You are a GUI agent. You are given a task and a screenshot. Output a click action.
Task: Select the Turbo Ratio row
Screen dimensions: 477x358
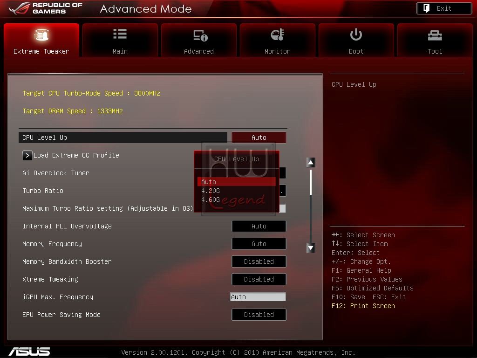43,191
